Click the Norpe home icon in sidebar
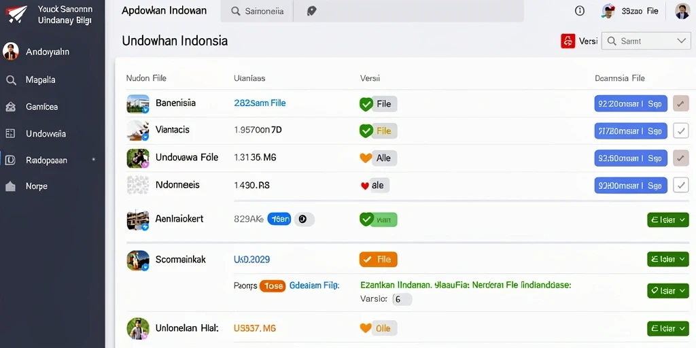 click(11, 186)
